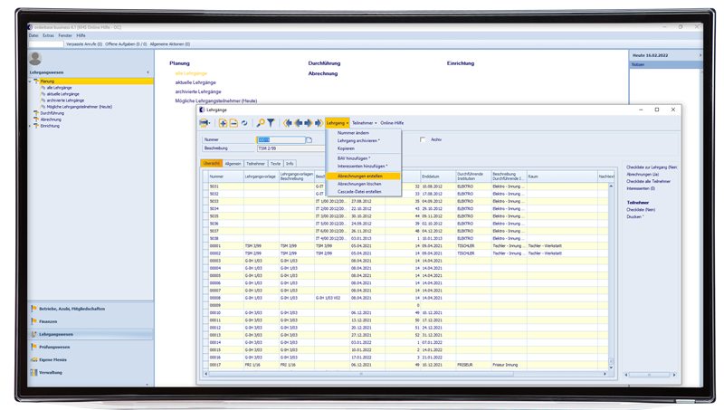Jump to last record arrow icon
The height and width of the screenshot is (410, 724).
pos(318,123)
